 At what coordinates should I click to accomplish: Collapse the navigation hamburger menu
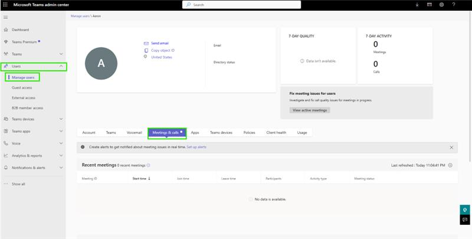coord(5,18)
